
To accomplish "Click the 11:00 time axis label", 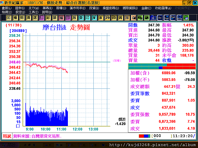I will (61, 129).
